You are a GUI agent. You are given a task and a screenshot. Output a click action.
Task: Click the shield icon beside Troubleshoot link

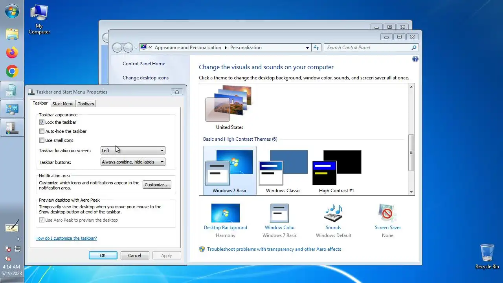click(x=202, y=249)
